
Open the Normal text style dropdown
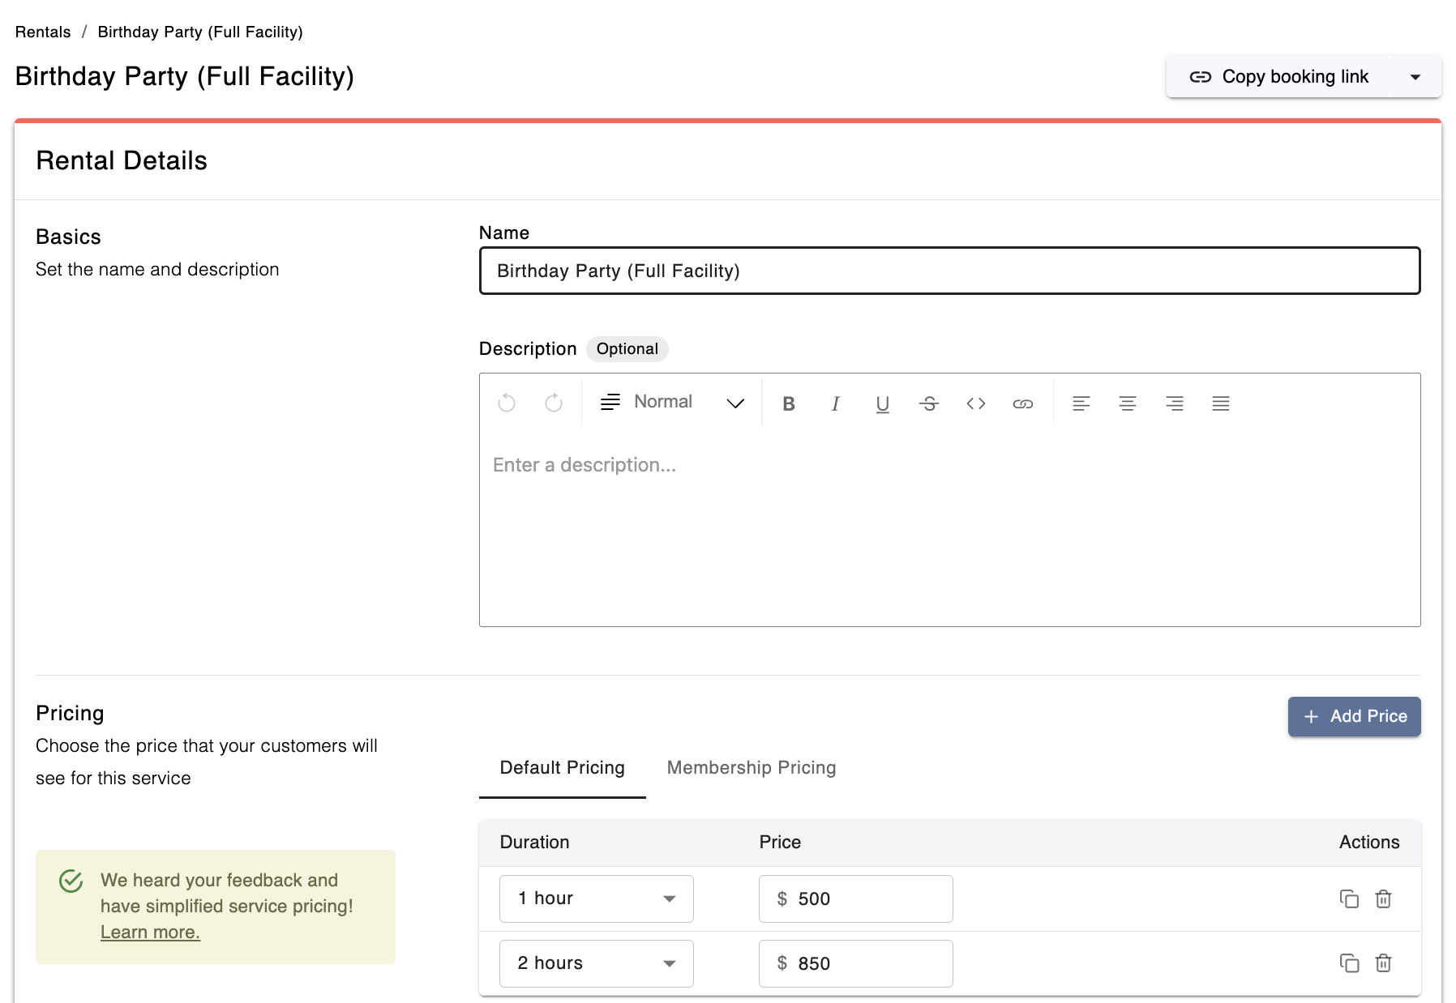coord(672,403)
